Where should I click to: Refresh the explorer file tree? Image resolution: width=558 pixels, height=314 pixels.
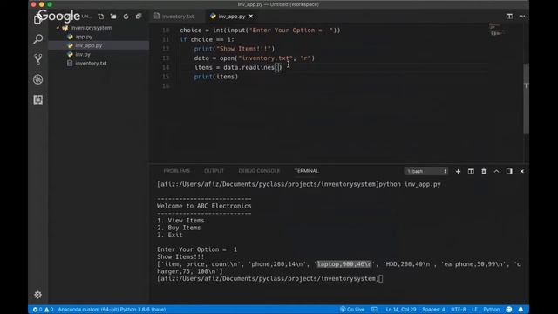tap(126, 17)
